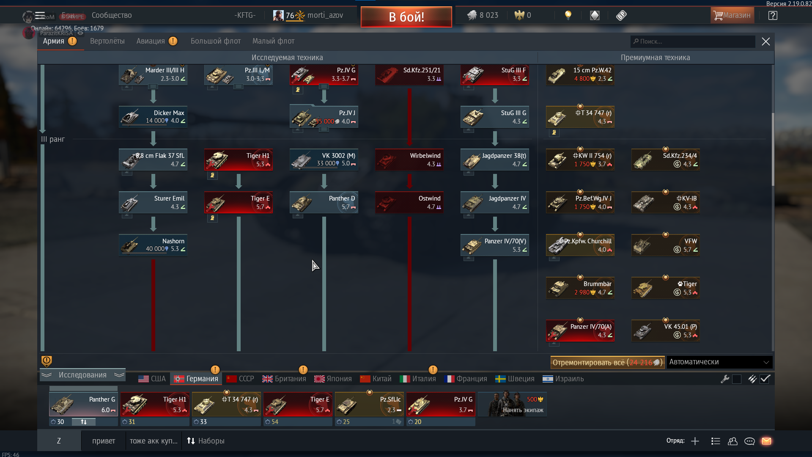The height and width of the screenshot is (457, 812).
Task: Switch to the Авиация tab
Action: click(x=151, y=41)
